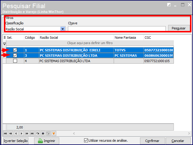Check selection box for filial code 4
The height and width of the screenshot is (145, 193).
point(15,61)
